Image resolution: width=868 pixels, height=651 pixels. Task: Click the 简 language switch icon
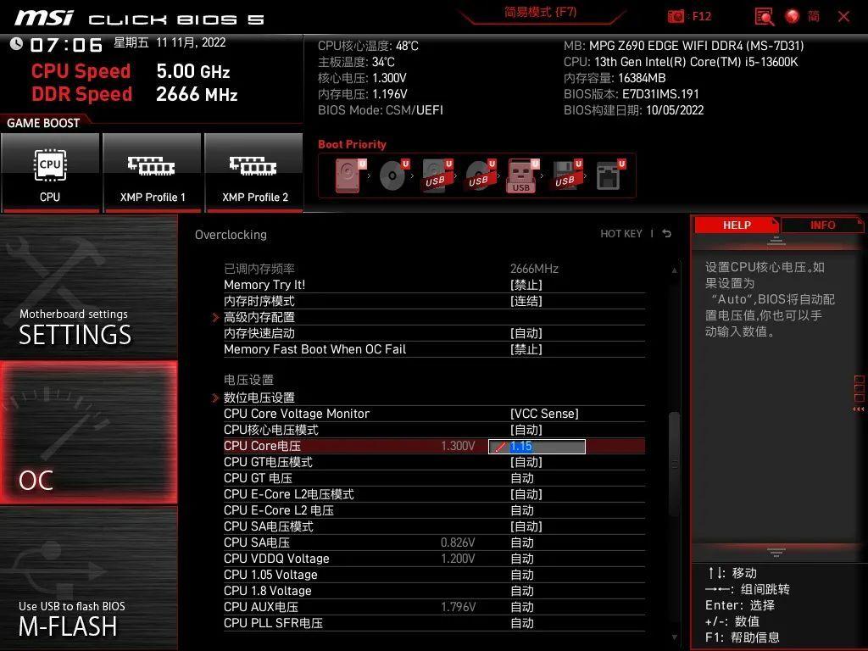815,16
